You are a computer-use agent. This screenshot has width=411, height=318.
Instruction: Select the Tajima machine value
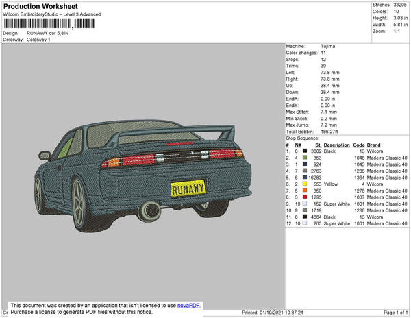pos(329,47)
